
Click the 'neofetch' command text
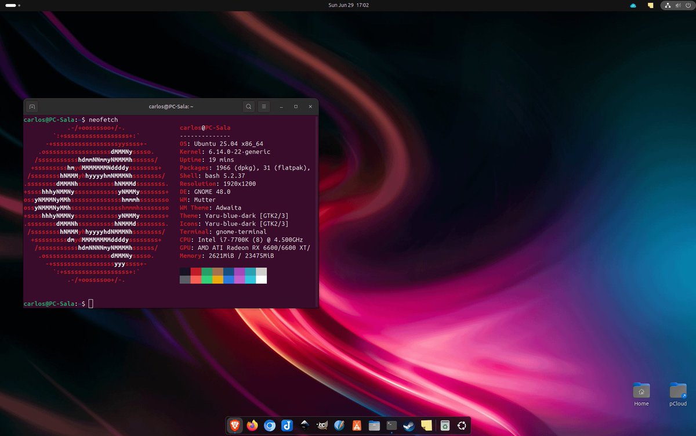point(103,120)
